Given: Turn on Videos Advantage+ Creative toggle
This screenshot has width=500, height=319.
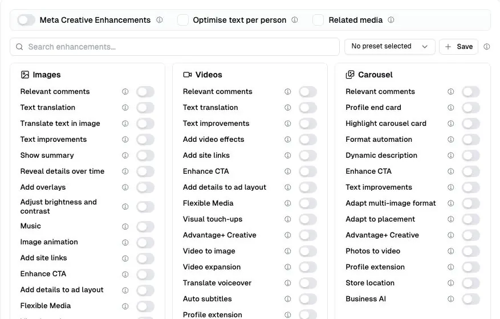Looking at the screenshot, I should tap(308, 235).
